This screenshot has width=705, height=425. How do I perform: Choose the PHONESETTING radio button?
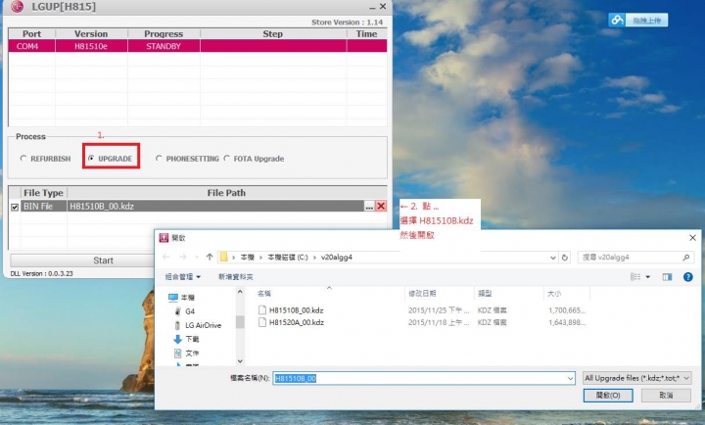click(x=159, y=159)
